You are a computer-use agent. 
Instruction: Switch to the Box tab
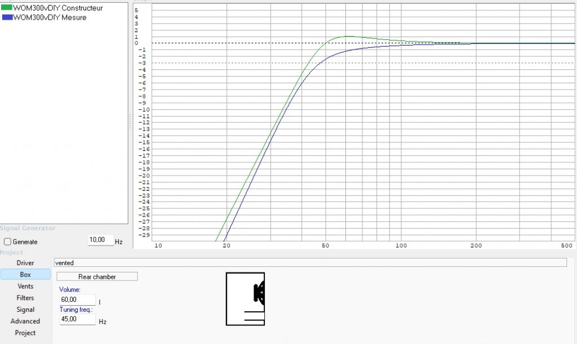click(x=25, y=275)
